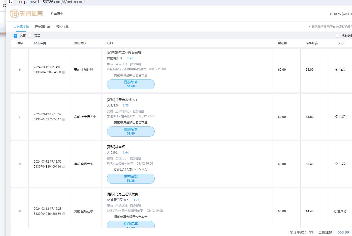Click 状态 column header
The image size is (352, 236).
[x=340, y=43]
